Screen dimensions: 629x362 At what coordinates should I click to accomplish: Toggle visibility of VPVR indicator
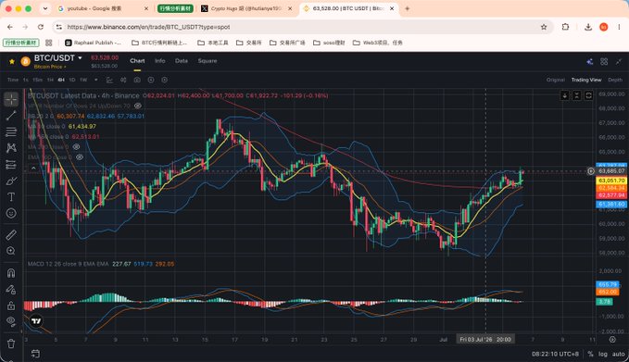(x=138, y=106)
